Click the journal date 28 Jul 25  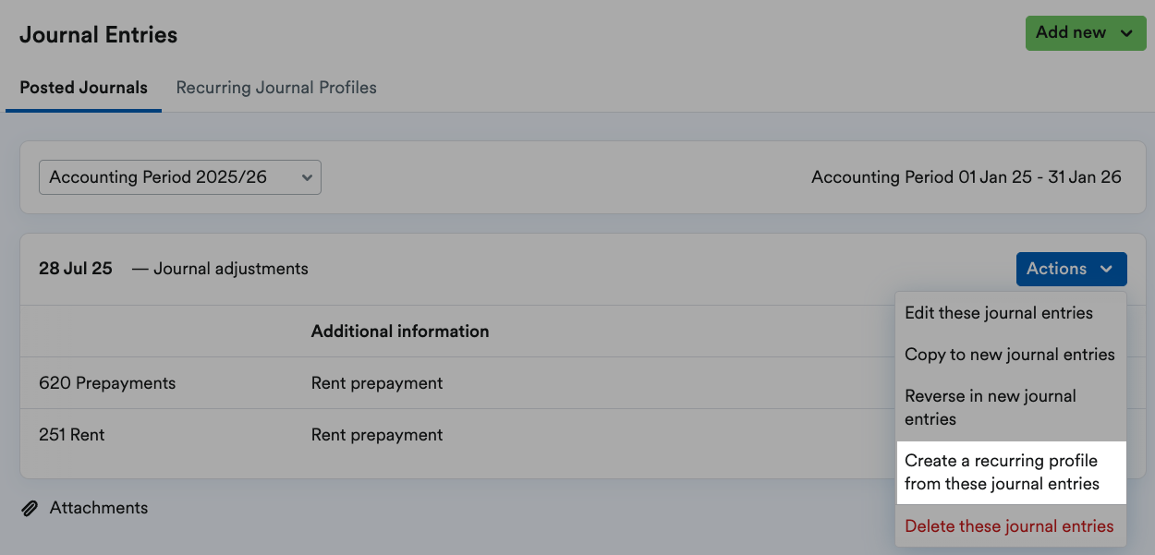(x=75, y=268)
